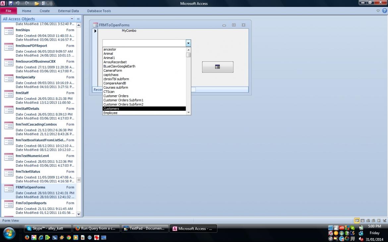
Task: Select frmStaffDetails in the navigation pane
Action: [x=39, y=113]
